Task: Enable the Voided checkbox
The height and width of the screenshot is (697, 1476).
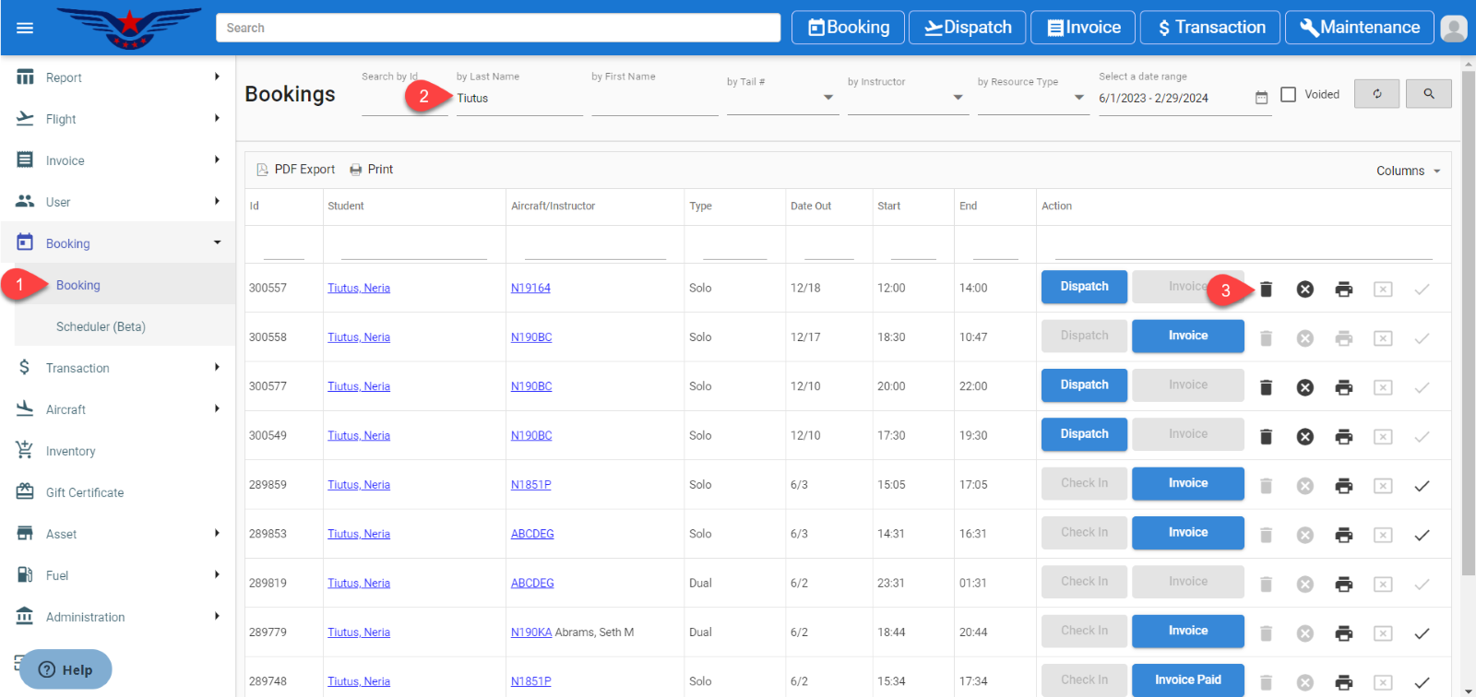Action: (1289, 94)
